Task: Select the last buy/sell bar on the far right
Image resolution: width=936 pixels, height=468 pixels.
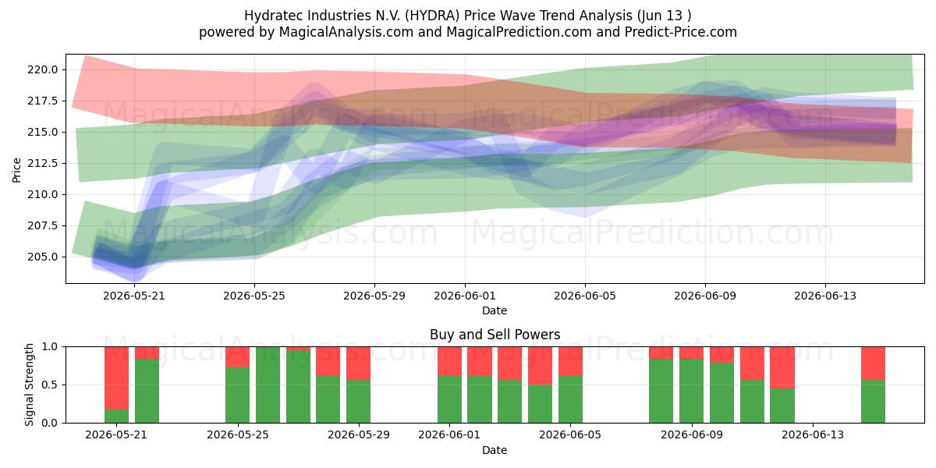Action: (x=873, y=385)
